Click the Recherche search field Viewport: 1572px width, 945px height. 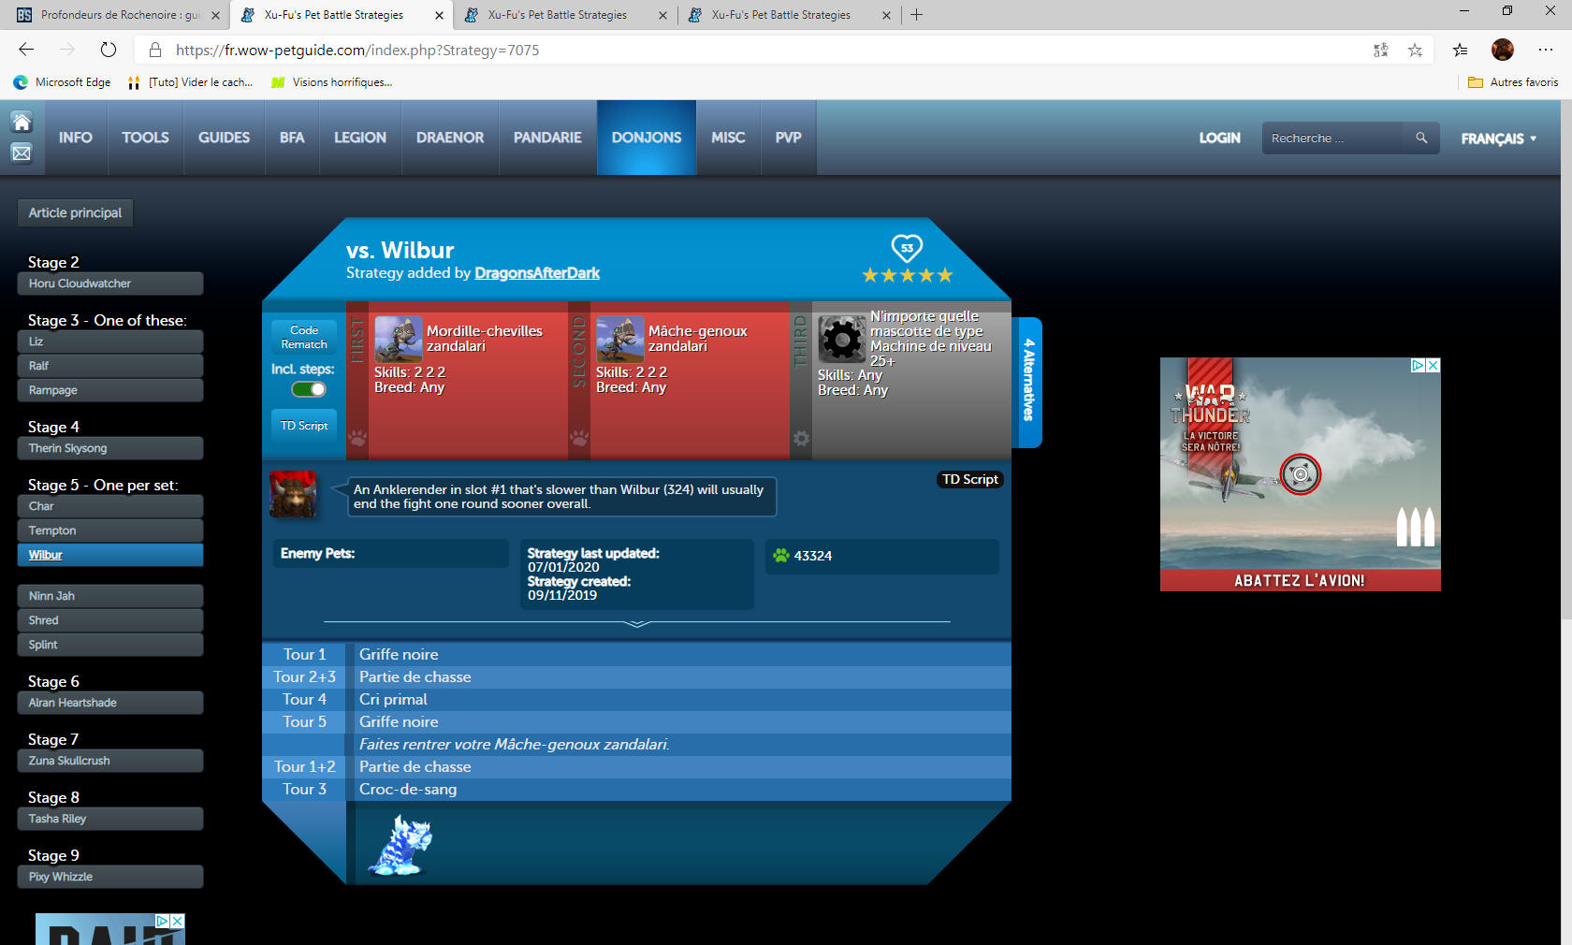click(1332, 138)
